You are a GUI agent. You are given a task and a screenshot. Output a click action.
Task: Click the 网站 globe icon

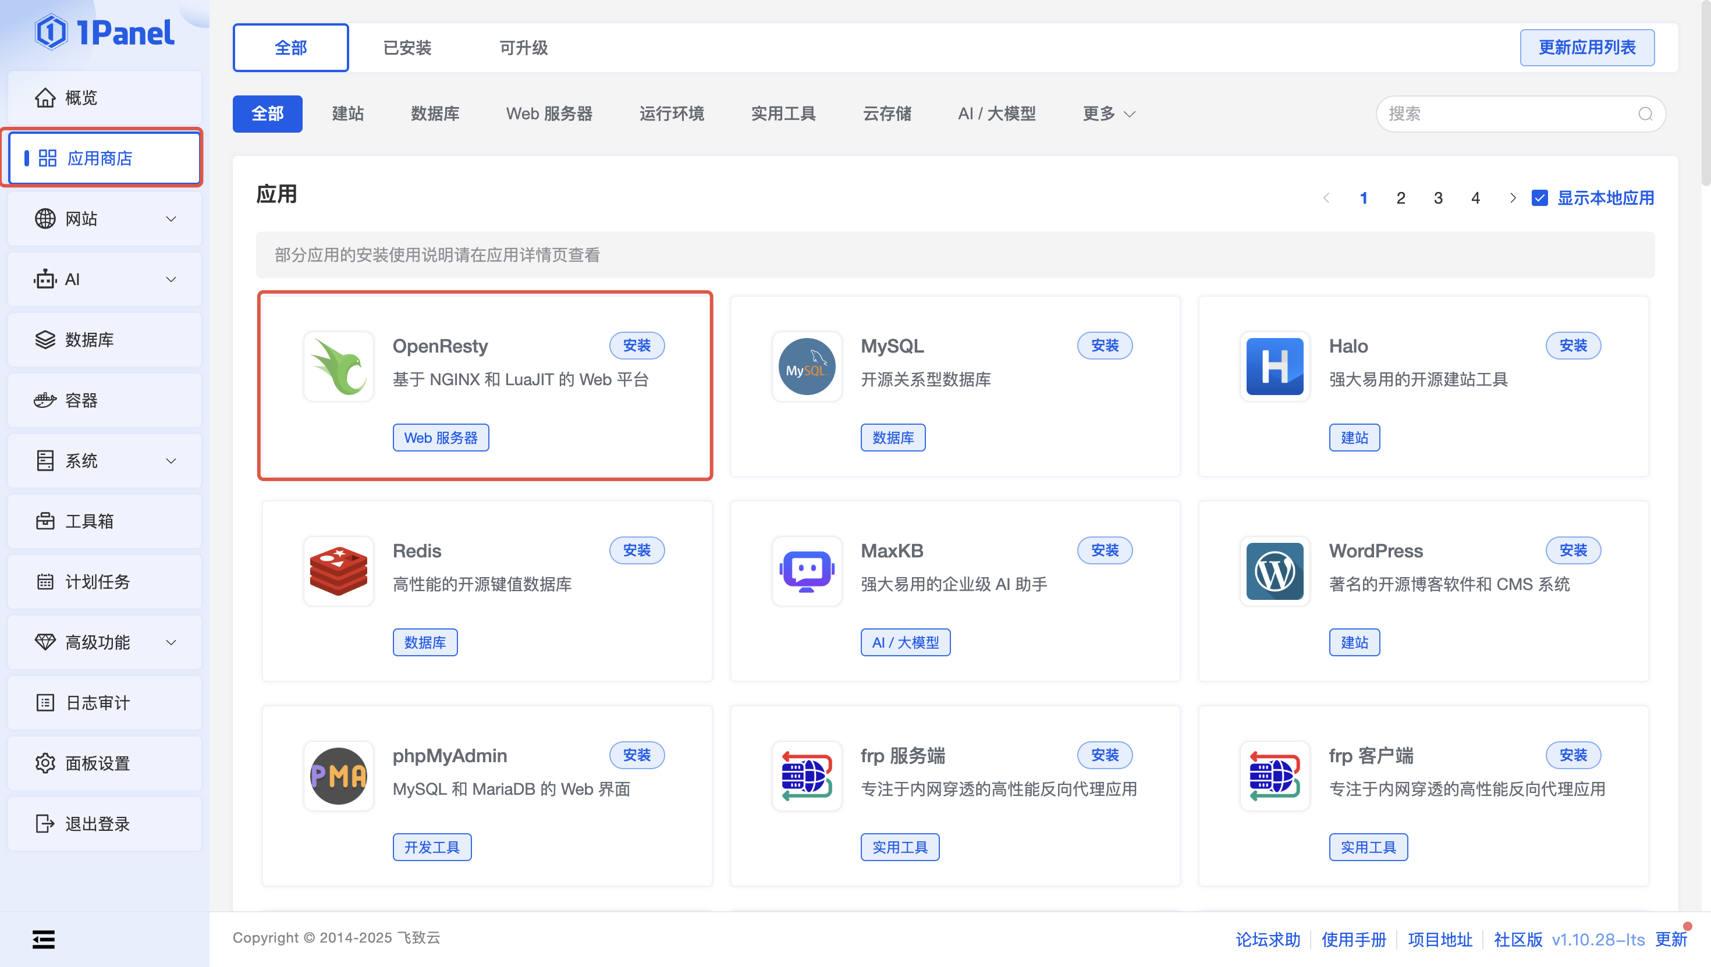click(45, 219)
